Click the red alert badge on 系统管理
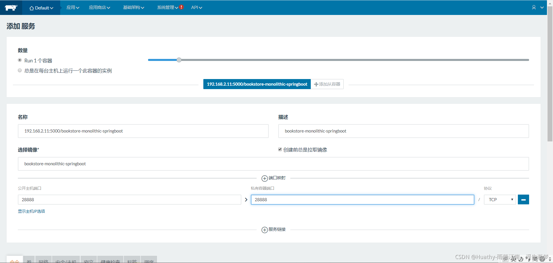The image size is (553, 263). [181, 7]
